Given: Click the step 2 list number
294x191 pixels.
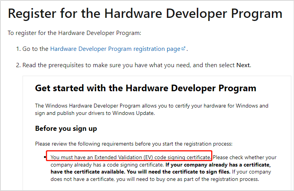Looking at the screenshot, I should pyautogui.click(x=18, y=65).
